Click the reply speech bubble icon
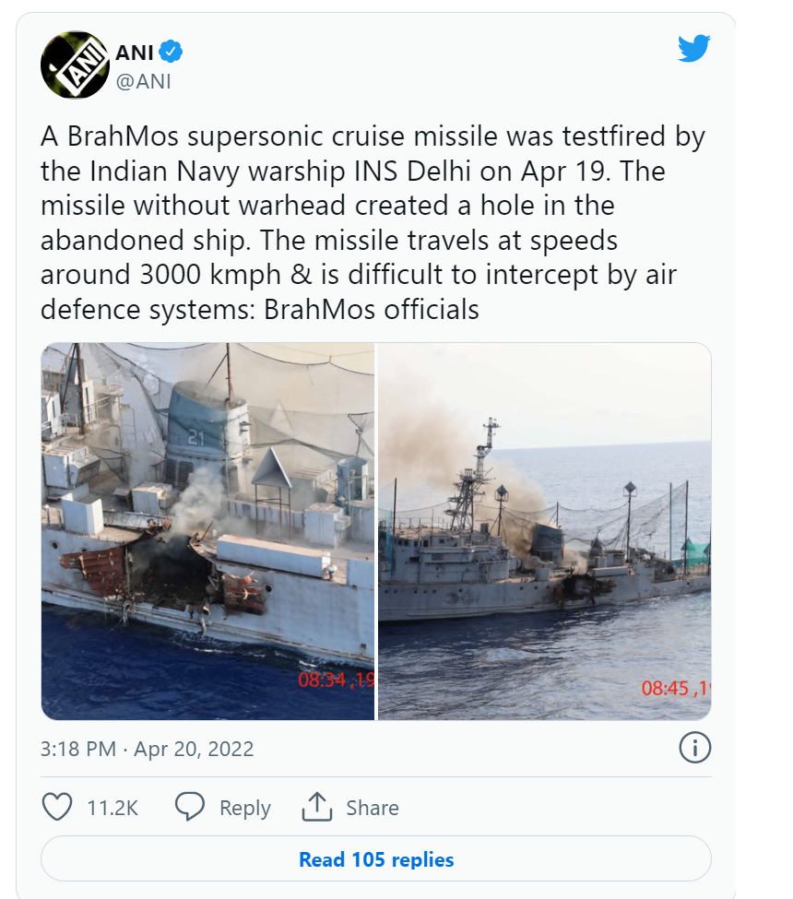The image size is (793, 899). pos(190,807)
